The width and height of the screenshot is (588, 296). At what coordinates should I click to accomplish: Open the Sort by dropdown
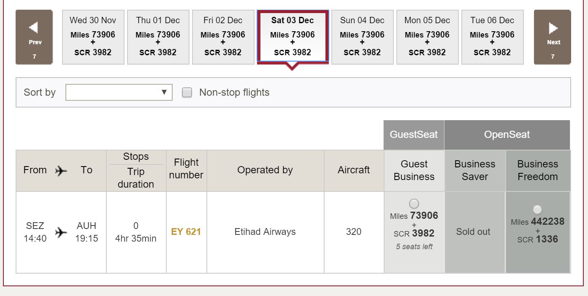pos(119,92)
